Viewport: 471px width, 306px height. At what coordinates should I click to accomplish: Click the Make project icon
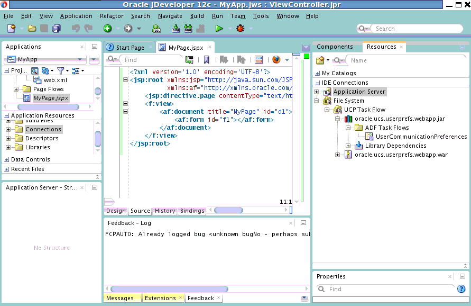(x=176, y=29)
